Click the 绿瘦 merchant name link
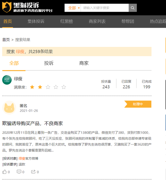Screen dimensions: 166x180 (x=18, y=79)
